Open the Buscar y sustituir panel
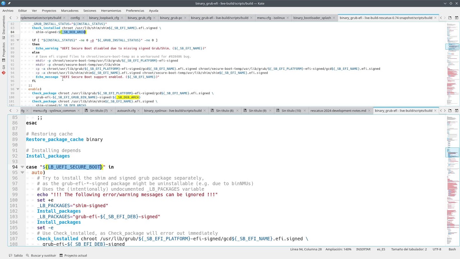Screen dimensions: 460x259 click(41, 255)
